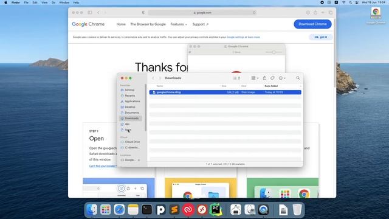Sort by Kind column header
Screen dimensions: 389x219
[244, 86]
